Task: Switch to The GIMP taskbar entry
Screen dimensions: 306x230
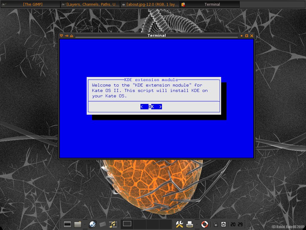Action: click(30, 4)
